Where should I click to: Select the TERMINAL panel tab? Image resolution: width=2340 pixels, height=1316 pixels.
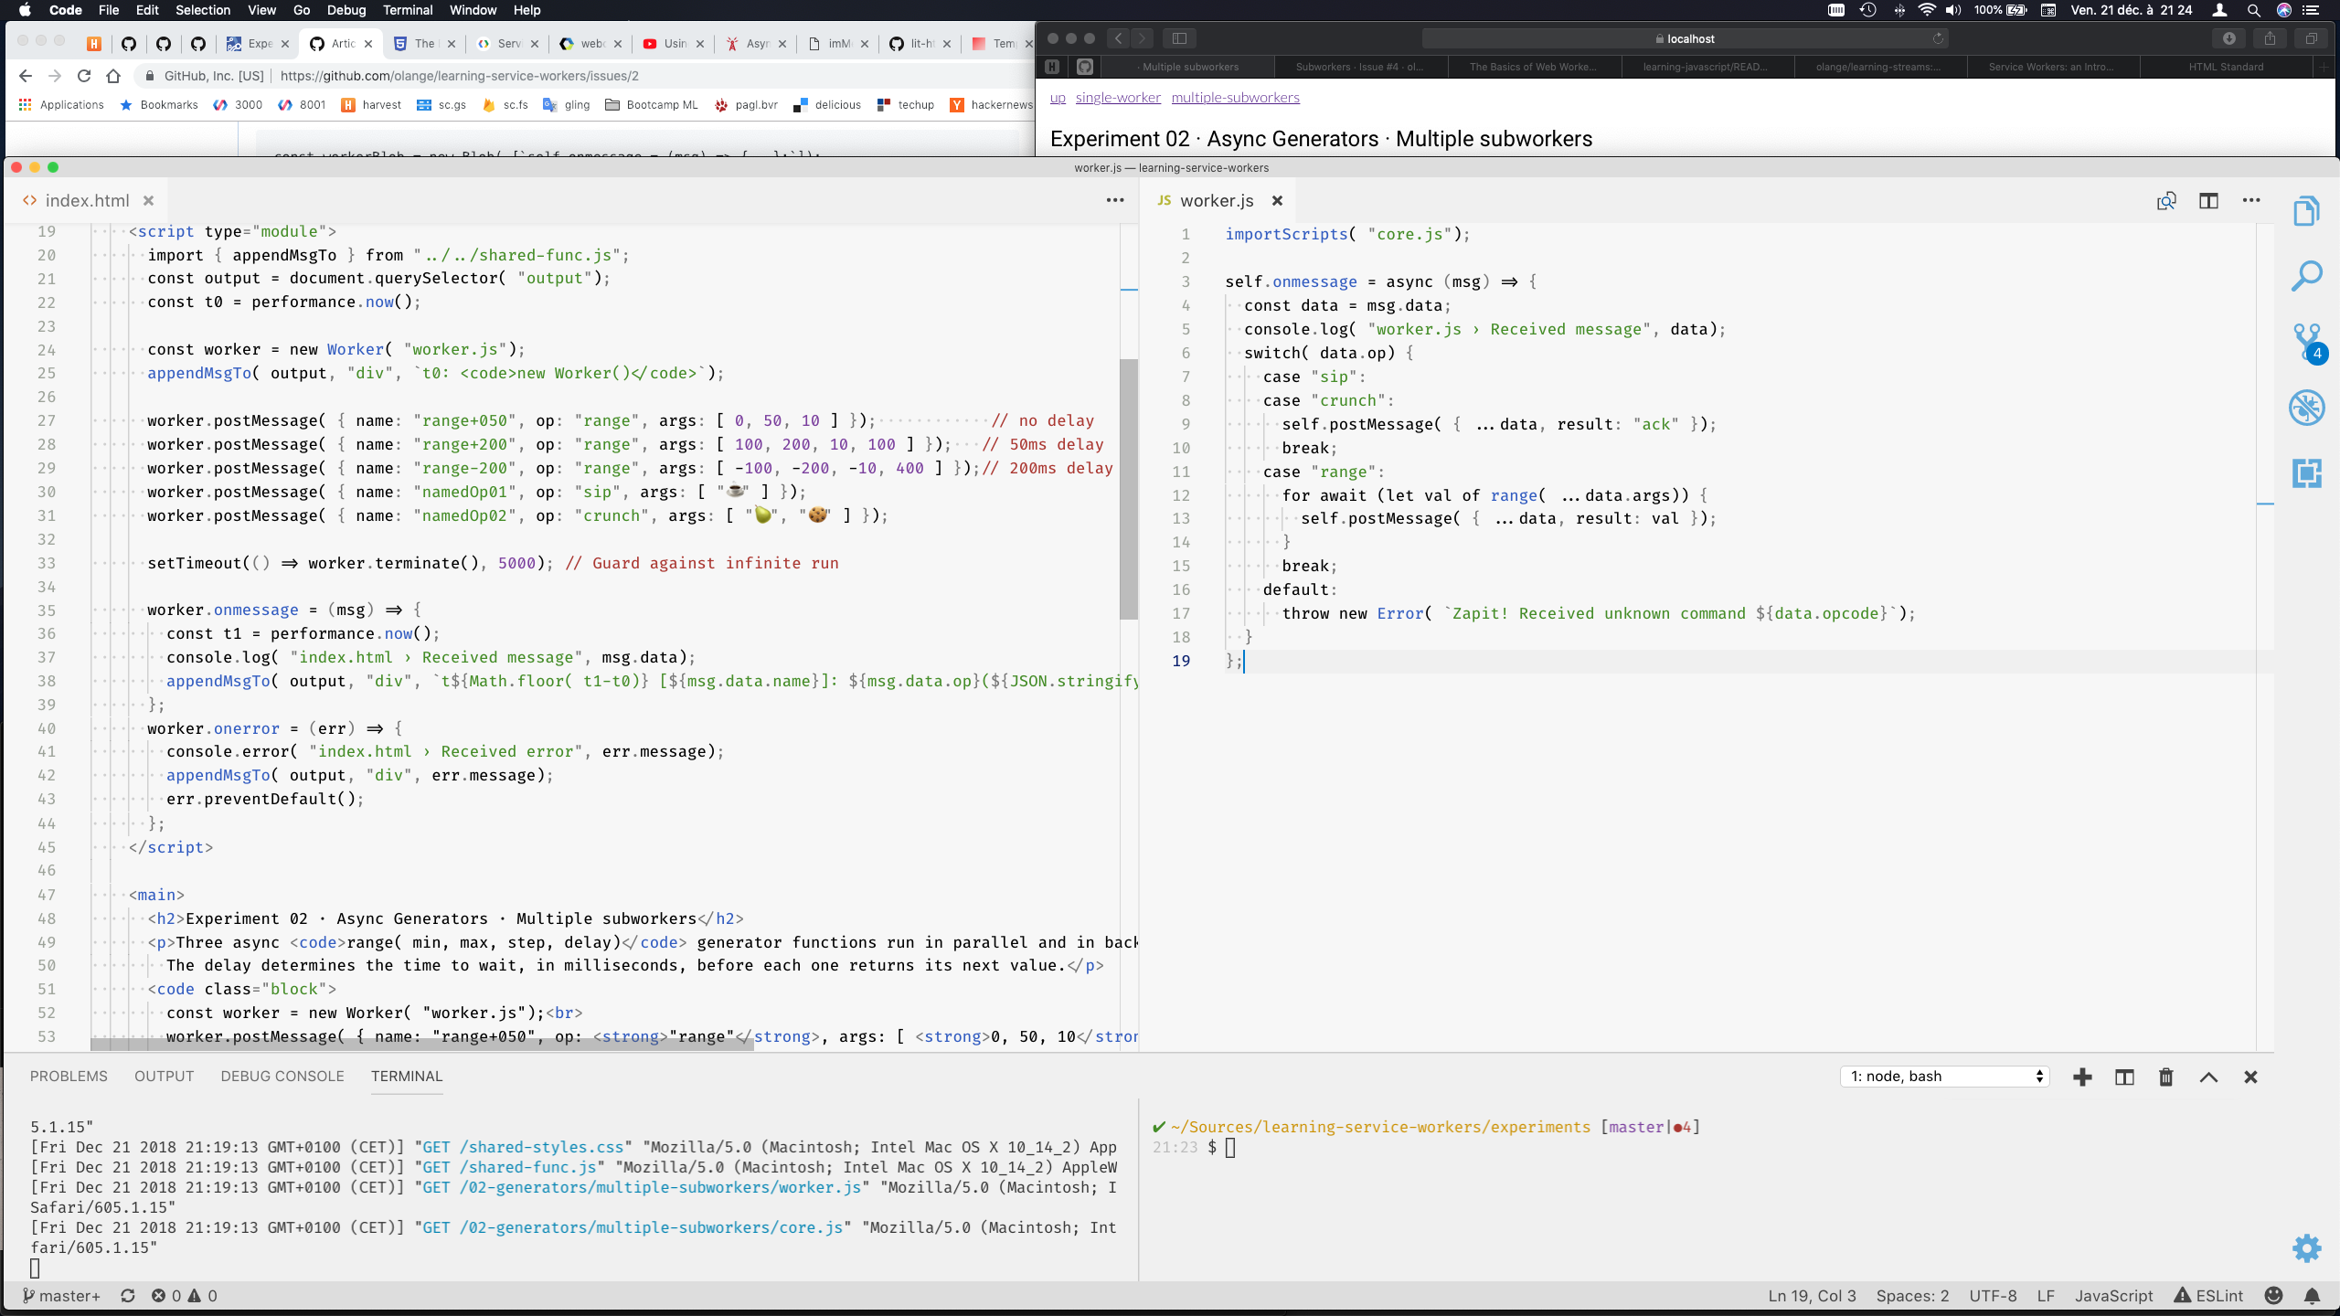407,1075
